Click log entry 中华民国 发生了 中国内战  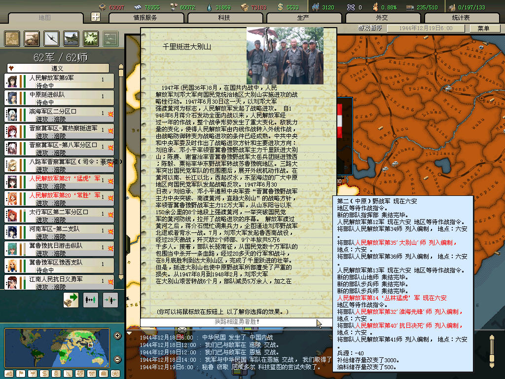click(237, 338)
